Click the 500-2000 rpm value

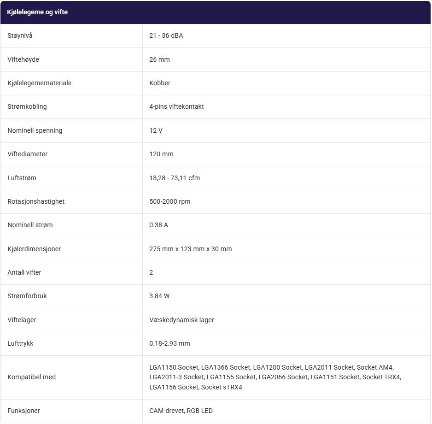point(170,201)
